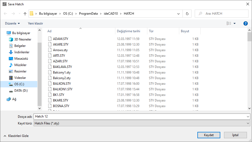Select BK1.STY file name

click(59, 95)
